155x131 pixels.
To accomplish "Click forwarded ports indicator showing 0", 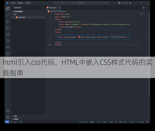I will pyautogui.click(x=21, y=122).
